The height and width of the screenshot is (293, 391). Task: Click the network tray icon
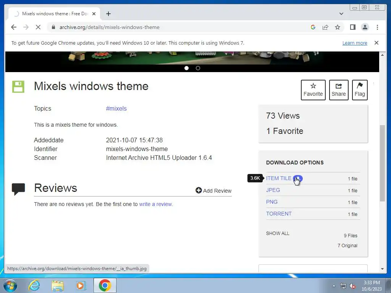tap(343, 286)
